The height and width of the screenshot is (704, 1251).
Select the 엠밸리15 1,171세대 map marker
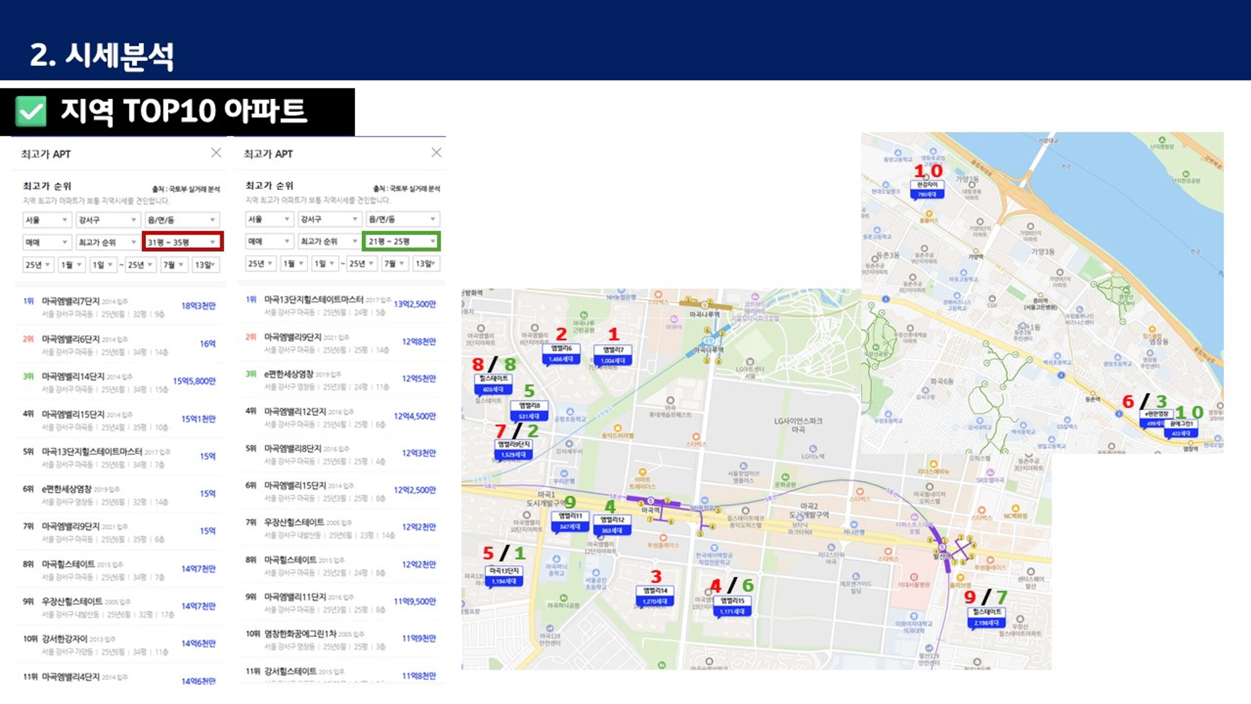coord(732,606)
